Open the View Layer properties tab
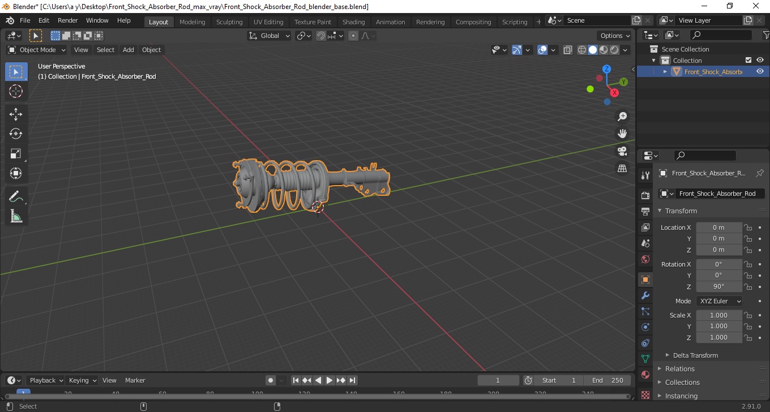The width and height of the screenshot is (770, 412). point(645,227)
